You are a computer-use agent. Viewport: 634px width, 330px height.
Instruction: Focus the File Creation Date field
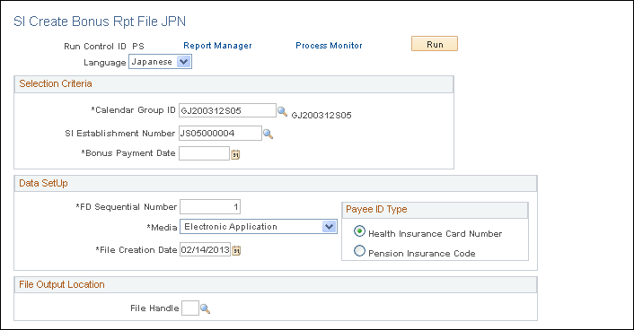tap(205, 250)
